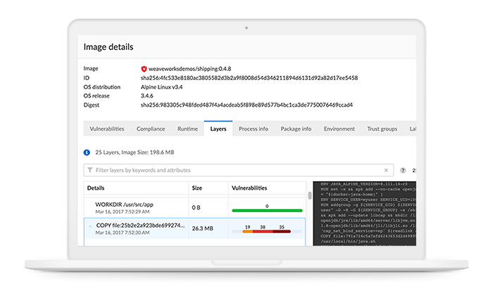Go to the Process info tab

(x=253, y=129)
